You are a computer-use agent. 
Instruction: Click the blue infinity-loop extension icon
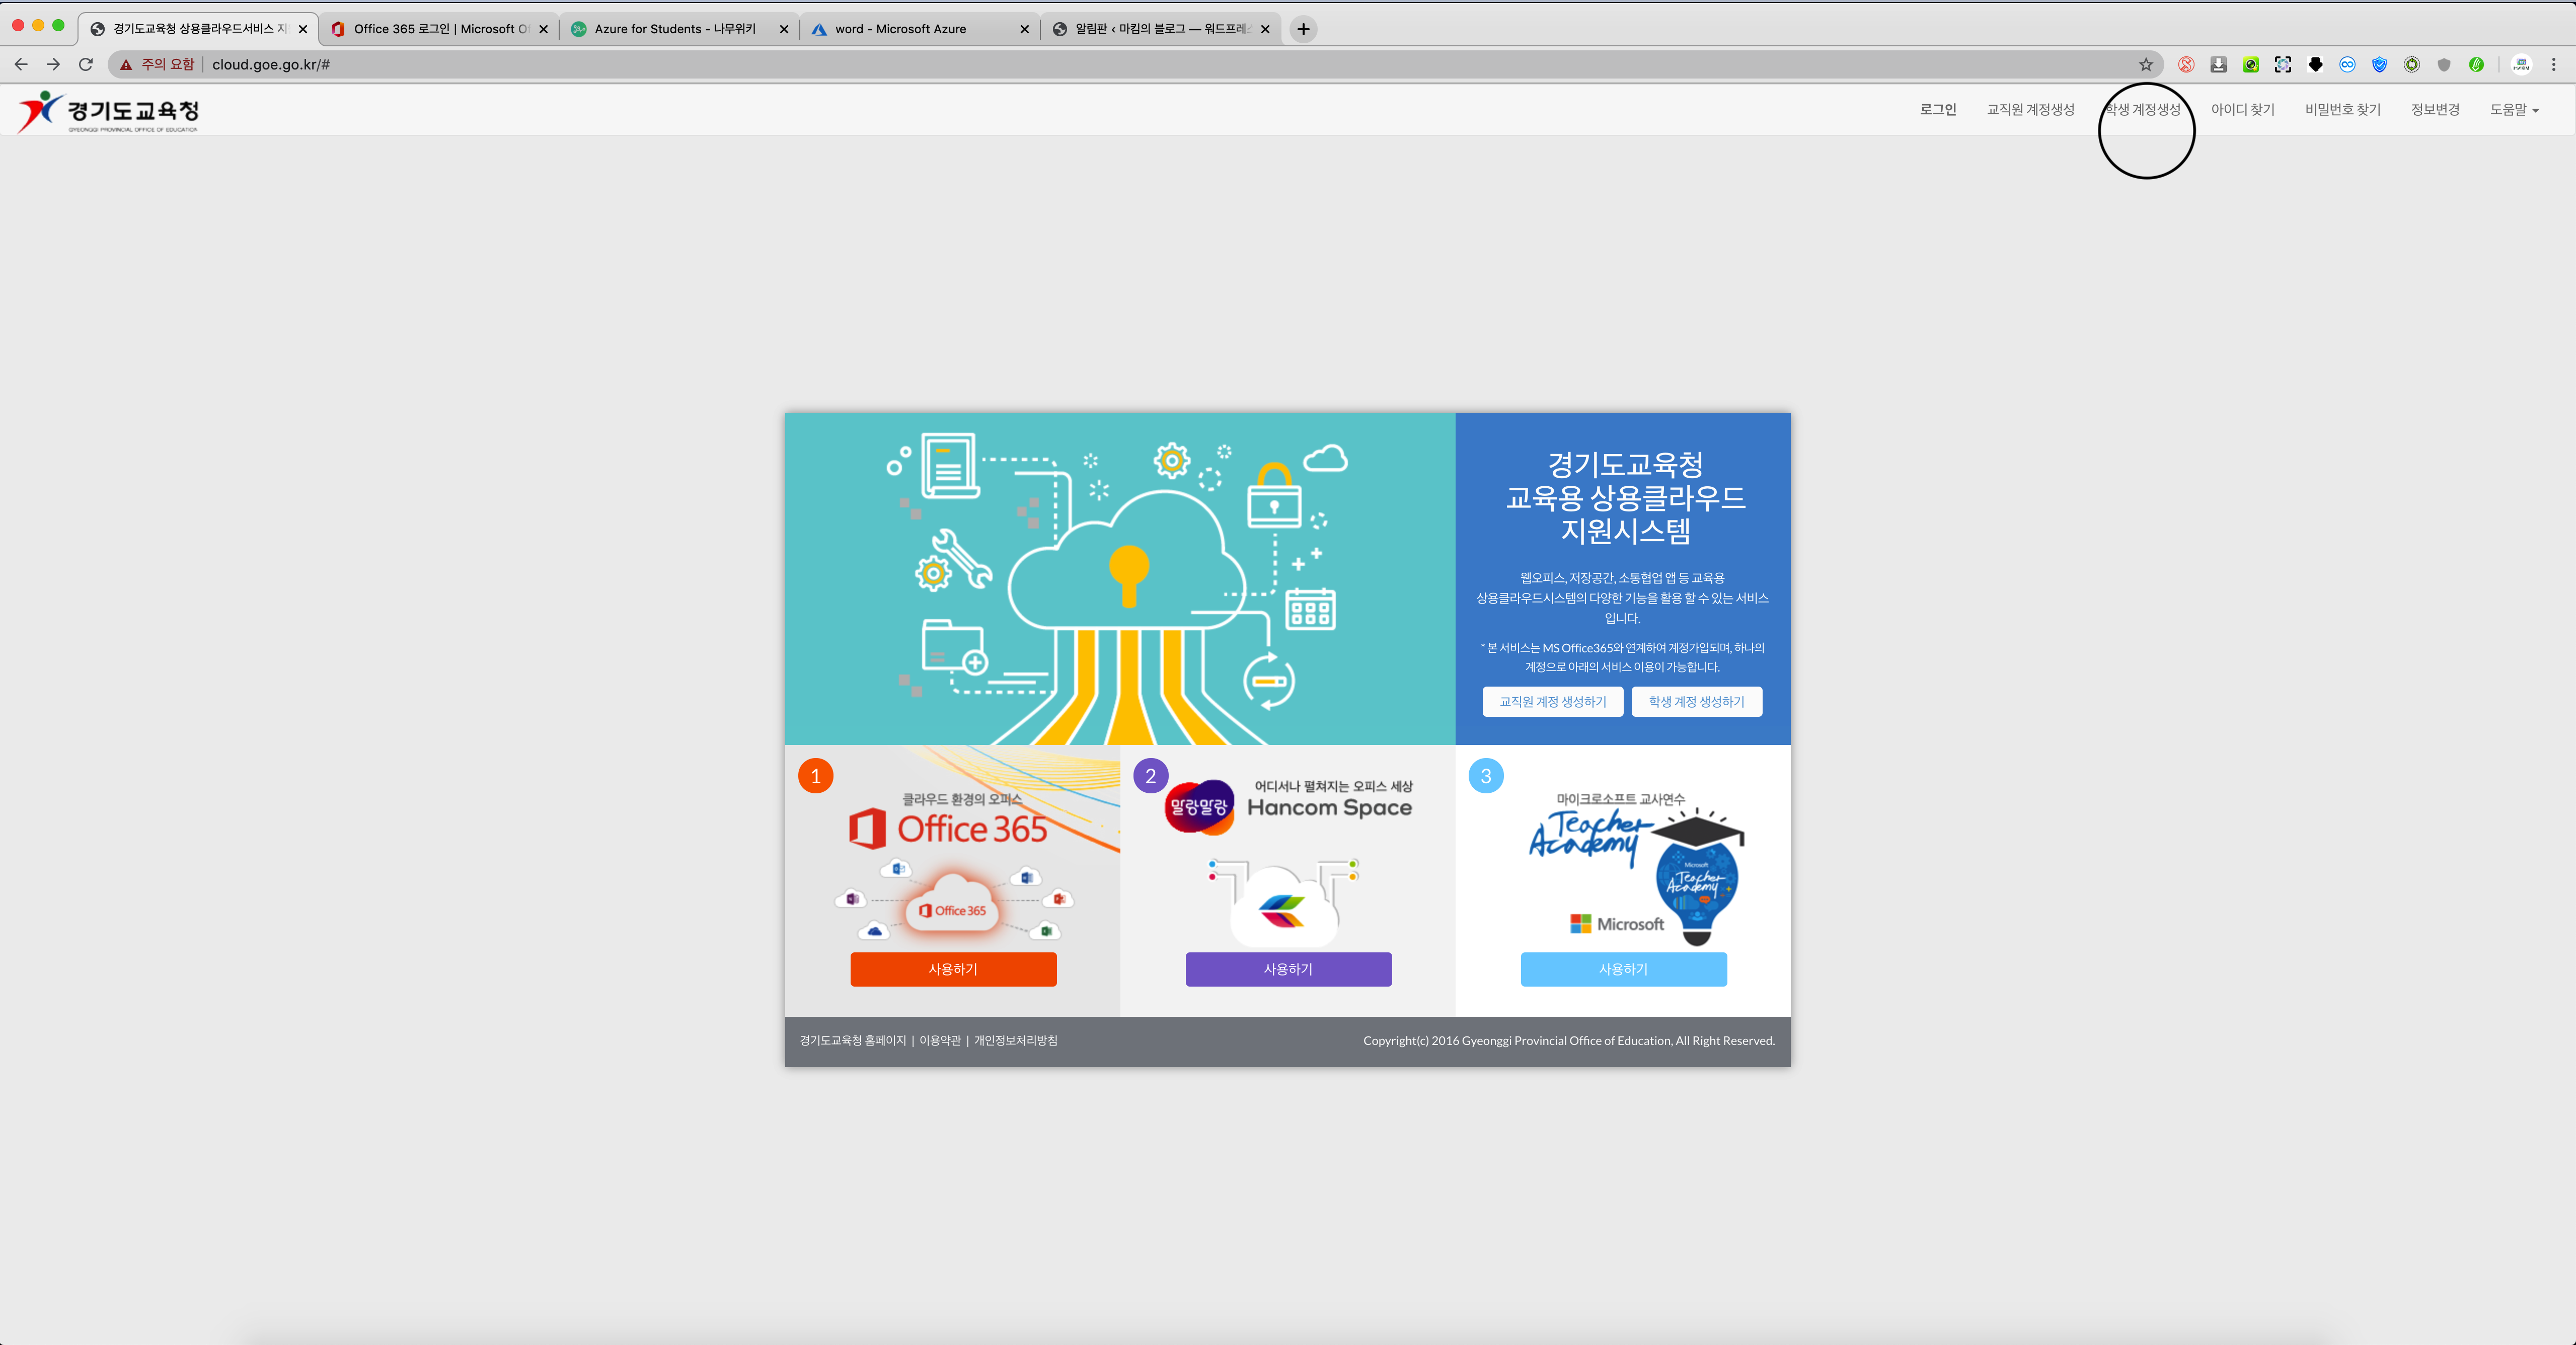pos(2347,65)
